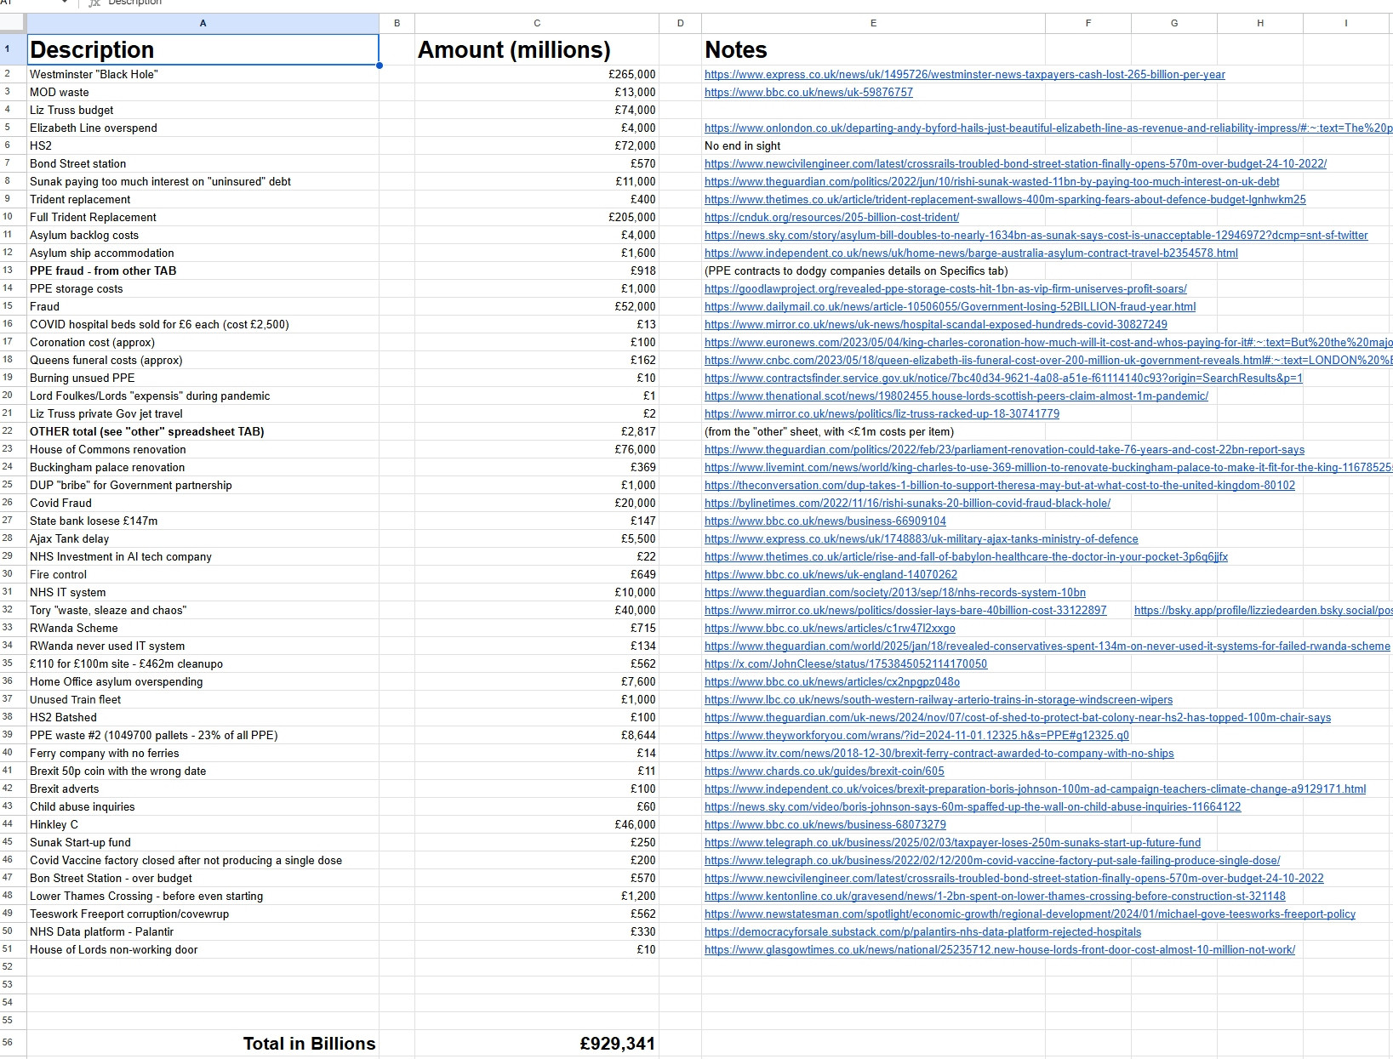Screen dimensions: 1393x1059
Task: Open the John Cleese x.com status link
Action: click(x=846, y=664)
